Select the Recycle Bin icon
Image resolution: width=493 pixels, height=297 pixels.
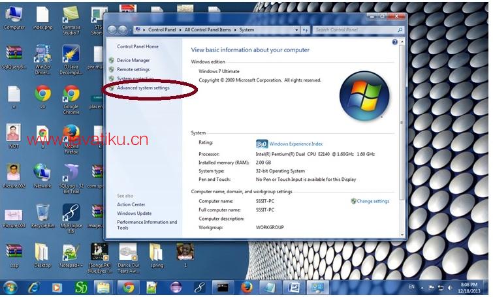tap(42, 215)
